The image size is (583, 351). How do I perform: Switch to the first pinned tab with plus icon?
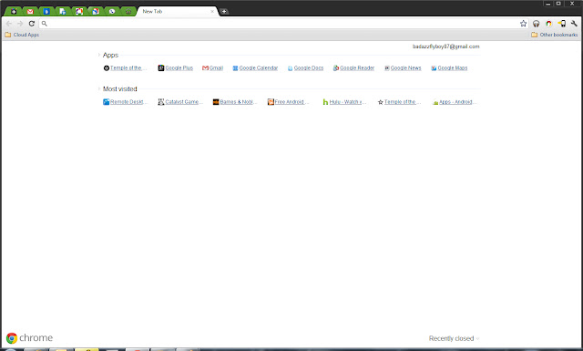pos(14,12)
